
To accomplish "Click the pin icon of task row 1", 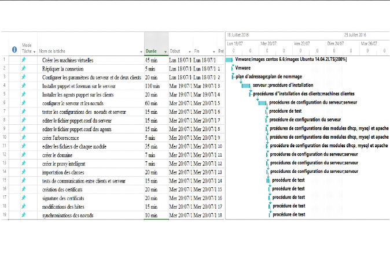I will [24, 60].
